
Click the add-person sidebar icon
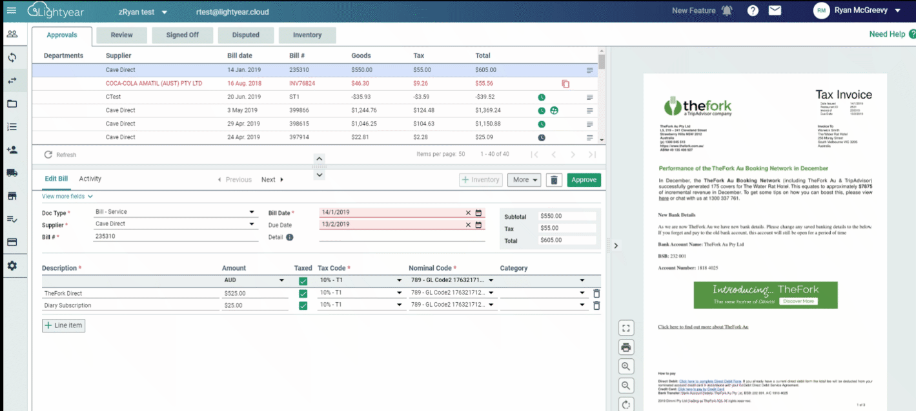(x=12, y=149)
